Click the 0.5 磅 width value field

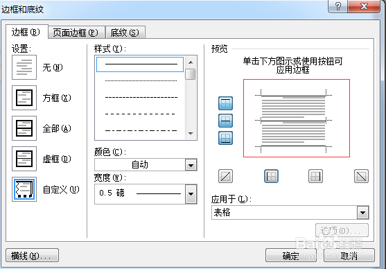pos(140,194)
